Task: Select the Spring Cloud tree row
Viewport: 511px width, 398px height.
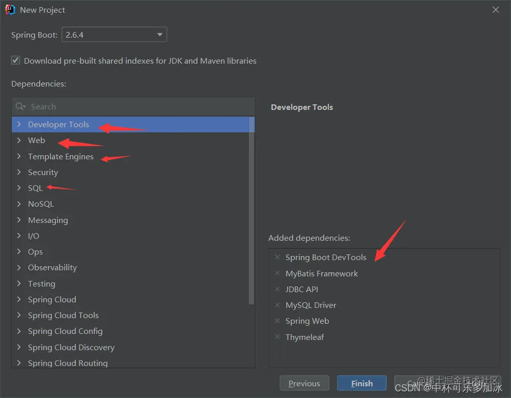Action: pos(130,299)
